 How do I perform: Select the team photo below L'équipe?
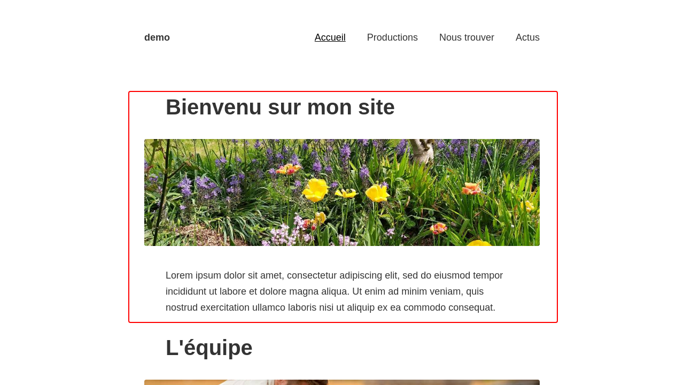(x=342, y=382)
